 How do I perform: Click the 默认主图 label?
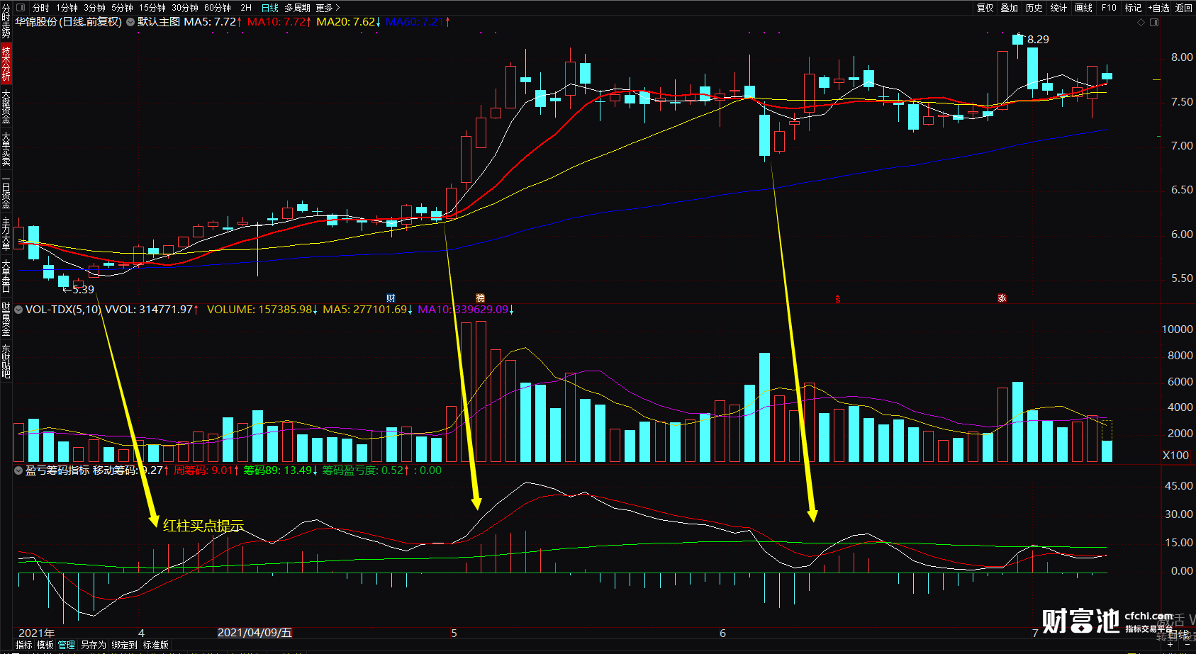click(x=159, y=22)
